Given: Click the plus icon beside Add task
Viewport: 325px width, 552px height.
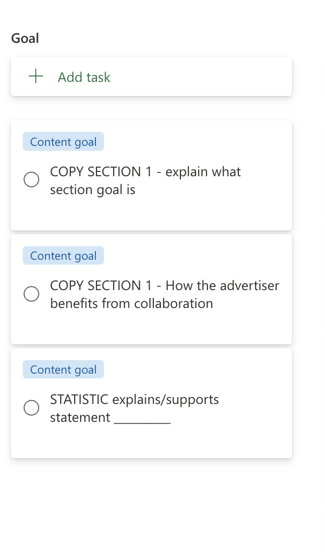Looking at the screenshot, I should (x=36, y=76).
